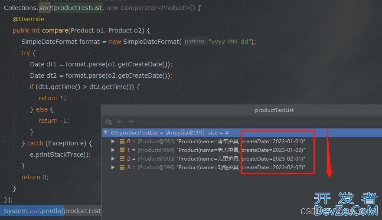Expand element 1 Product@594 row
This screenshot has width=382, height=220.
point(113,150)
